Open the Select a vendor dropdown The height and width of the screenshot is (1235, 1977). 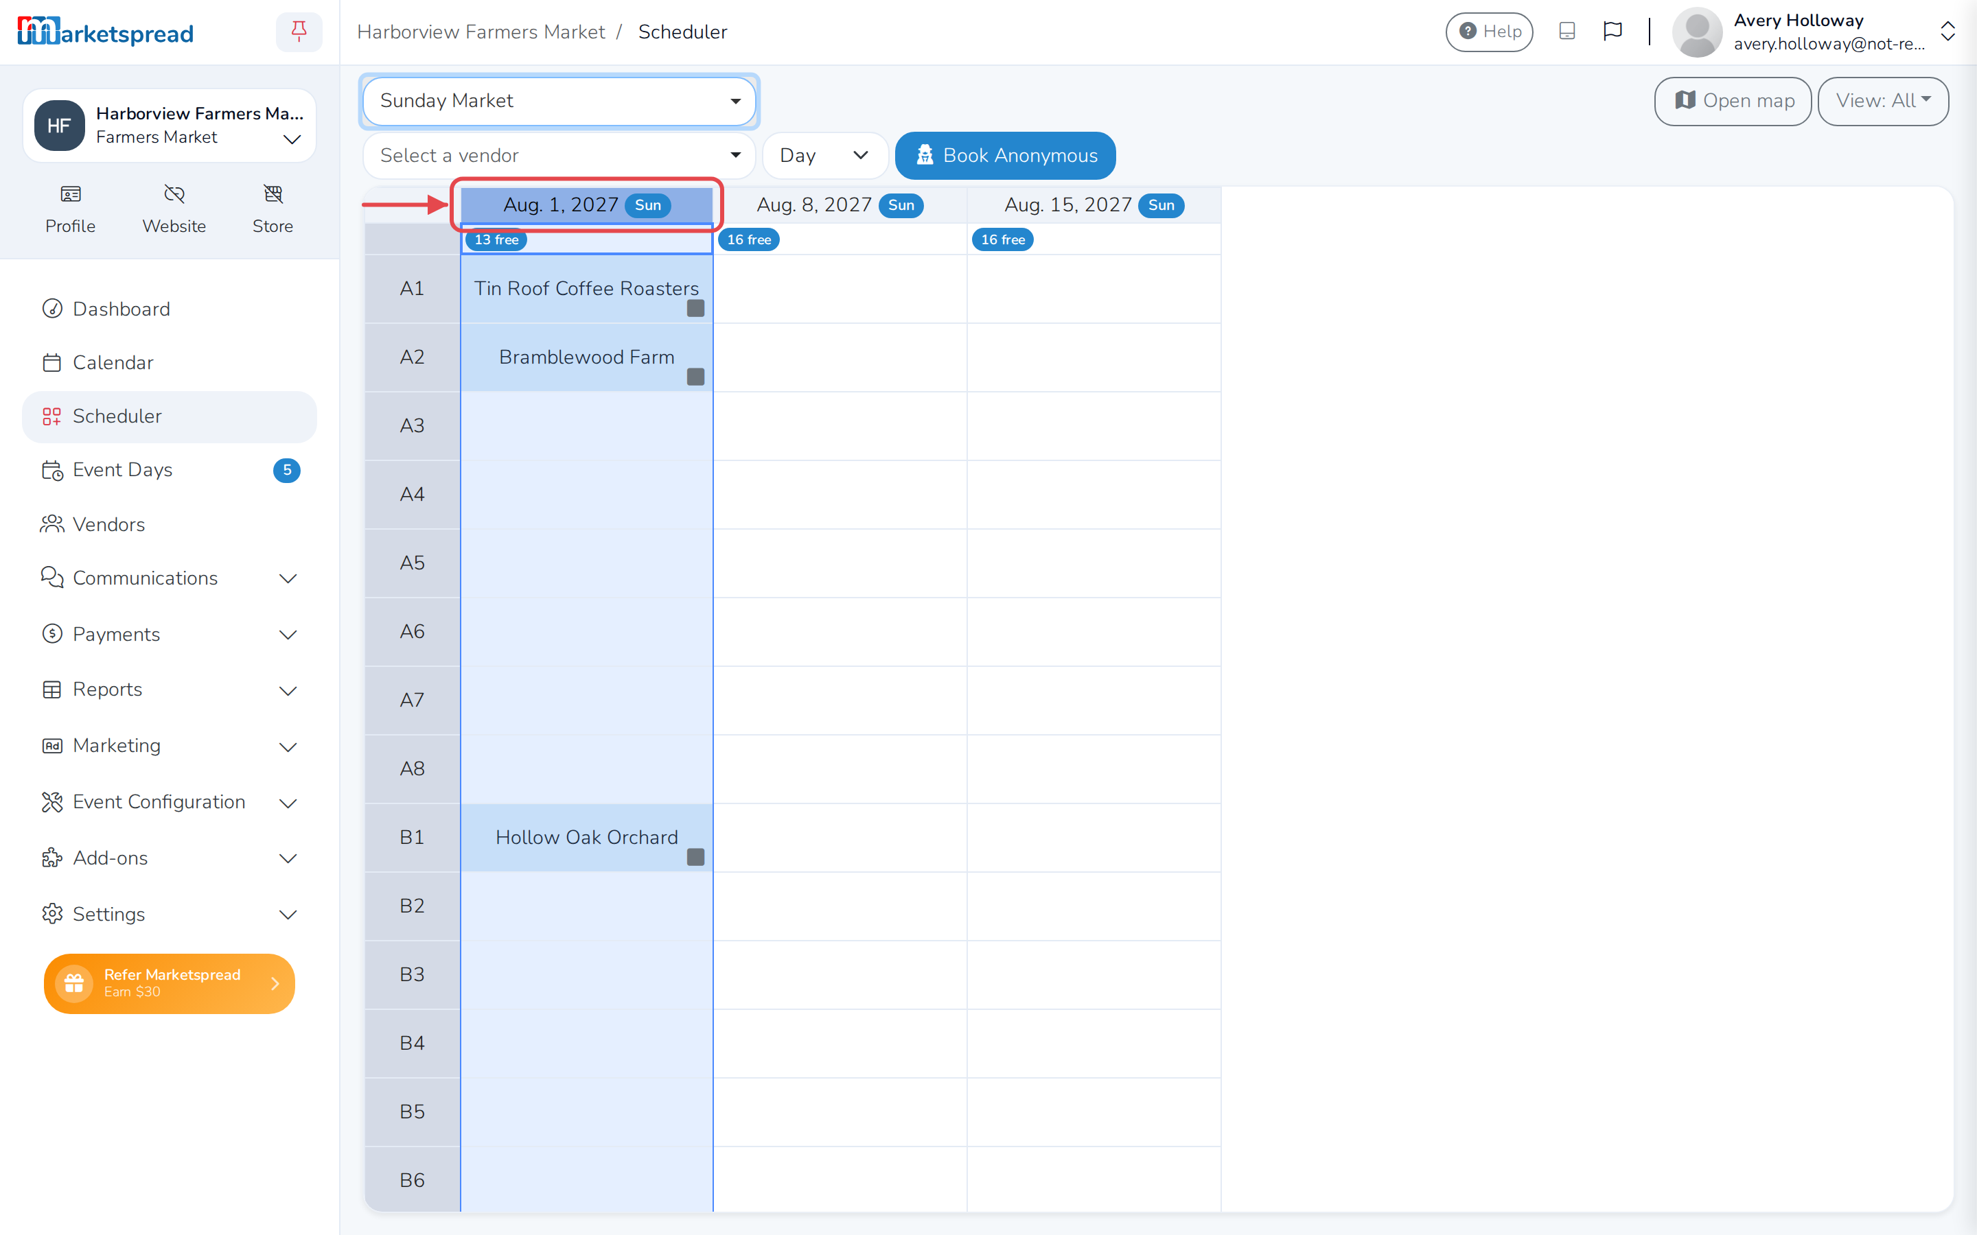pos(559,155)
